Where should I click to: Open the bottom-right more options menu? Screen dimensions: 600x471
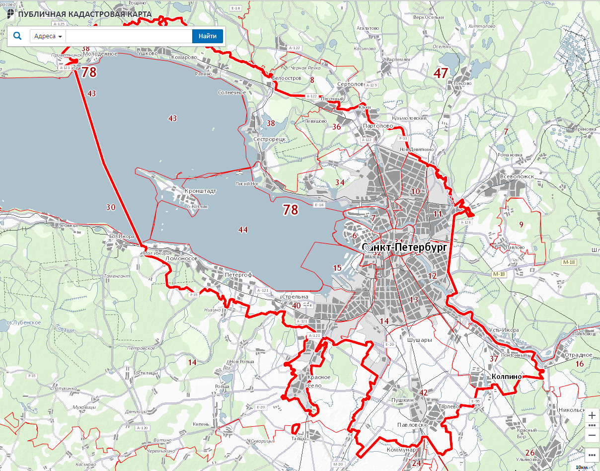pyautogui.click(x=592, y=455)
